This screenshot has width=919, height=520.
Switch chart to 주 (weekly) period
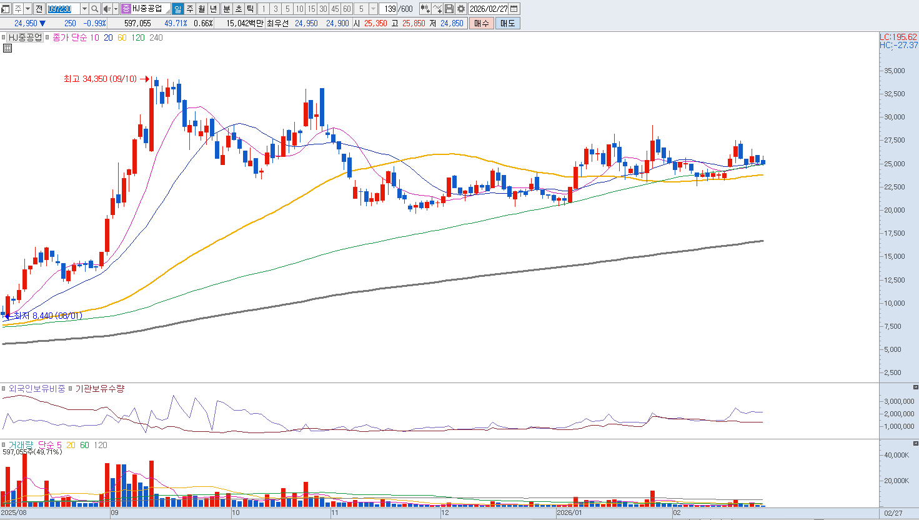pos(190,9)
